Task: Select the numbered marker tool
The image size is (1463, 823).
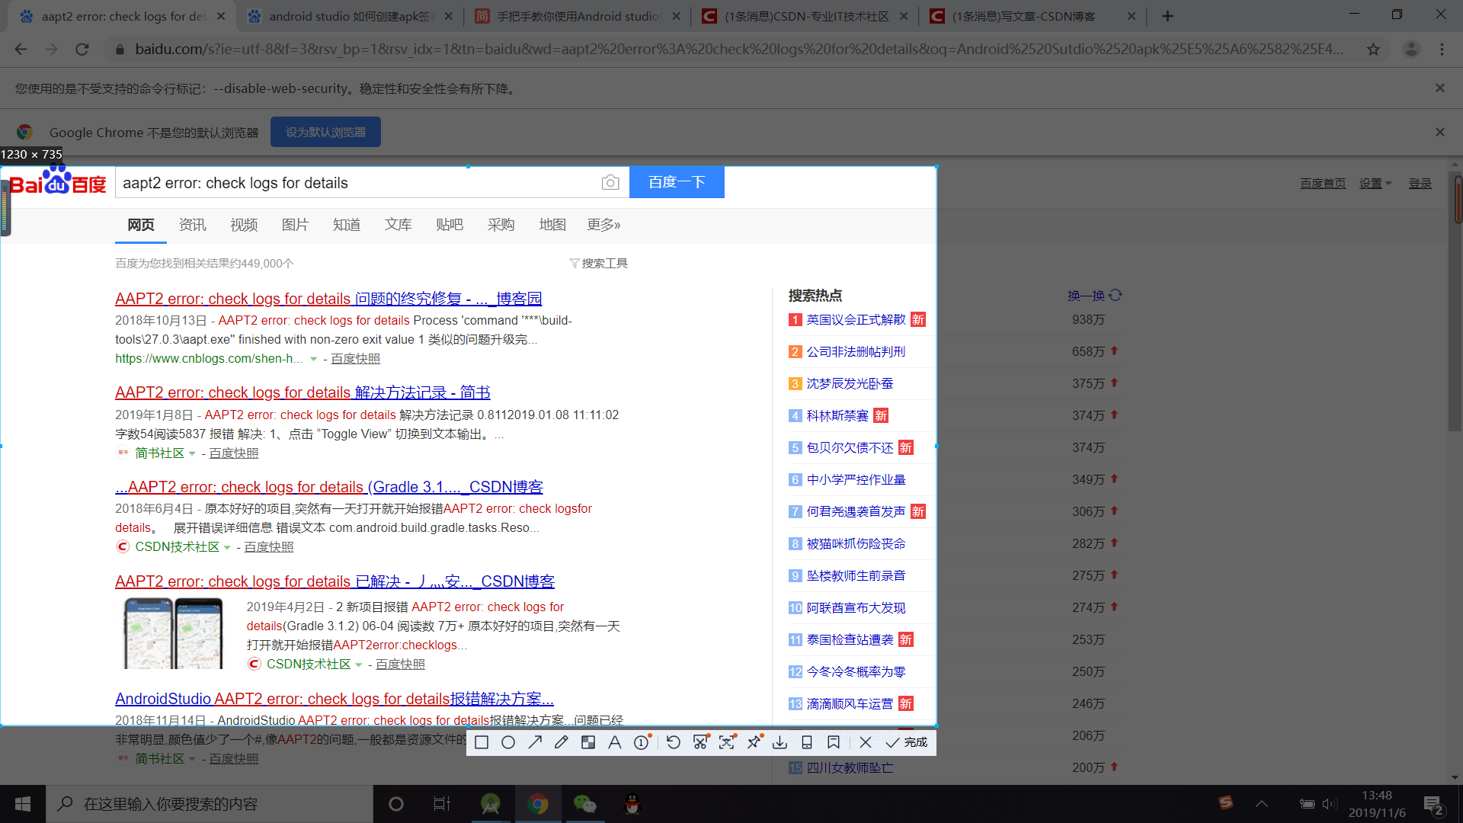Action: click(642, 742)
